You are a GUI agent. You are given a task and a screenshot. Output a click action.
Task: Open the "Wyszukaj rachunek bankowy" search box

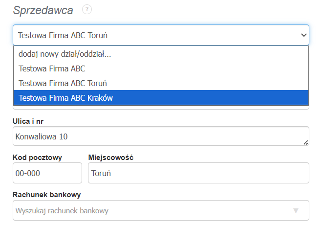(147, 211)
